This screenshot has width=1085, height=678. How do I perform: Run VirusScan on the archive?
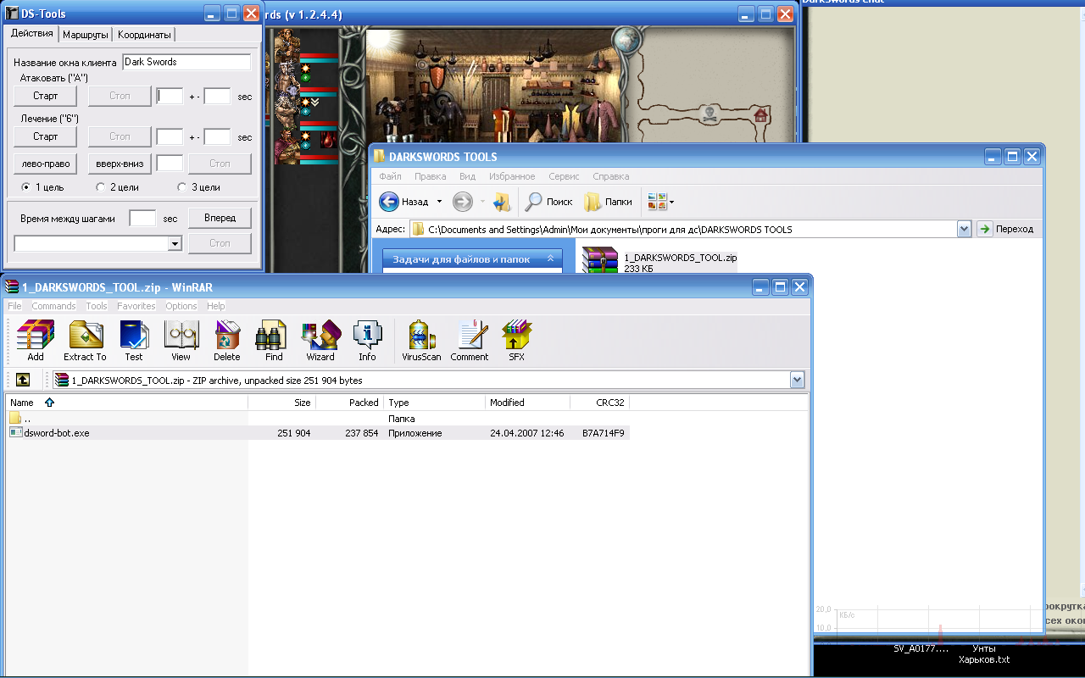(421, 341)
